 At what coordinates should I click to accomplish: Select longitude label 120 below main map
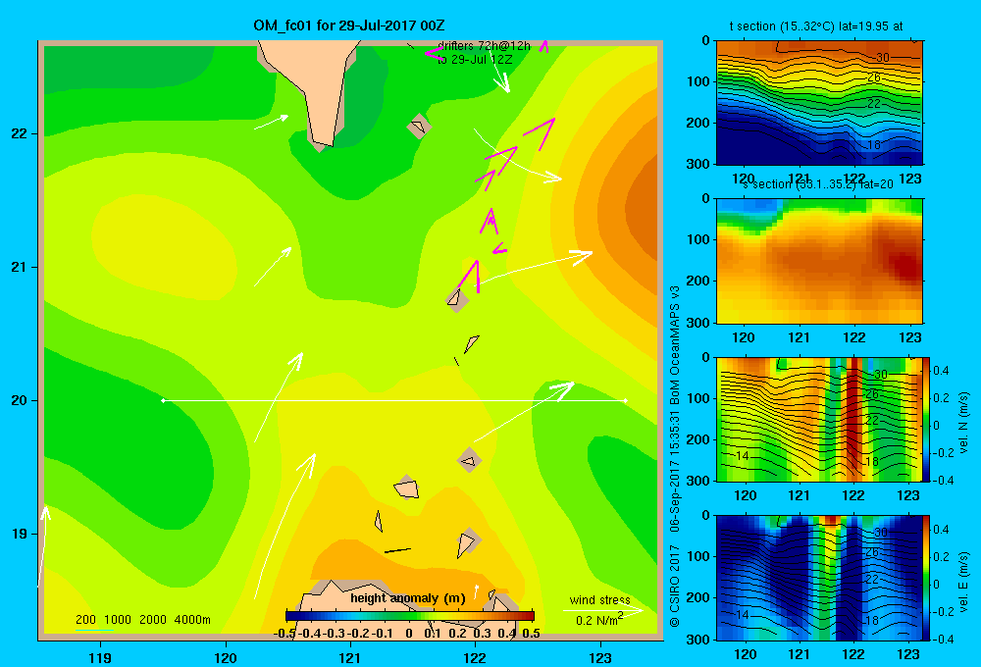[226, 657]
